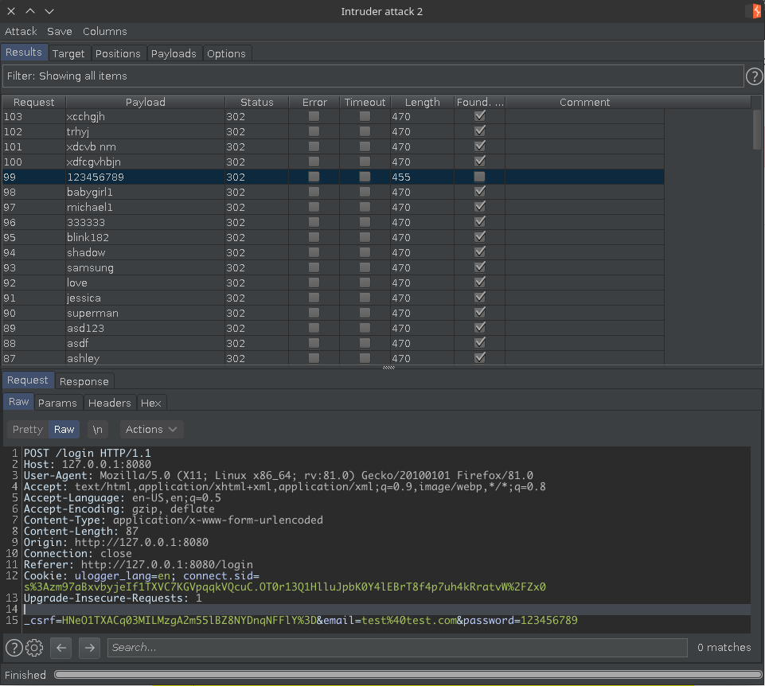Open the Save menu
The height and width of the screenshot is (686, 765).
tap(60, 31)
